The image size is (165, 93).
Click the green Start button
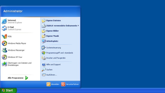pyautogui.click(x=9, y=90)
